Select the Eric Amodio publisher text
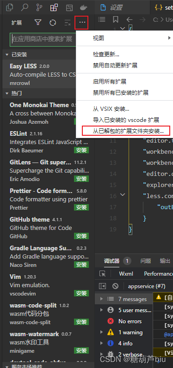Viewport: 173px width, 368px height. click(25, 179)
